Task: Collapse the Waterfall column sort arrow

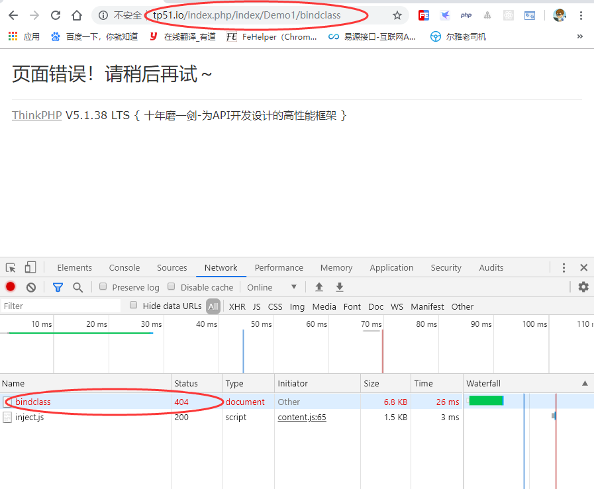Action: point(583,382)
